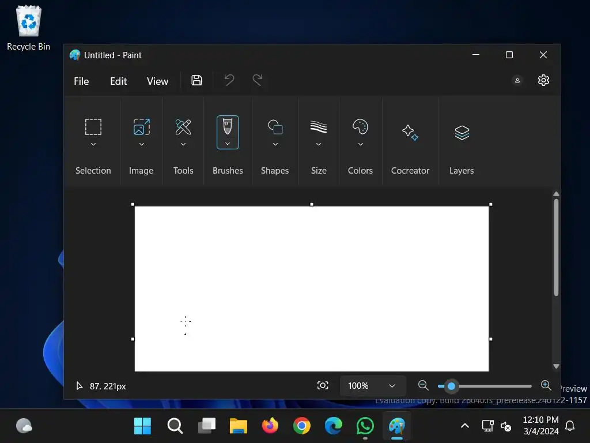Expand the Image dropdown chevron
This screenshot has width=590, height=443.
click(142, 144)
